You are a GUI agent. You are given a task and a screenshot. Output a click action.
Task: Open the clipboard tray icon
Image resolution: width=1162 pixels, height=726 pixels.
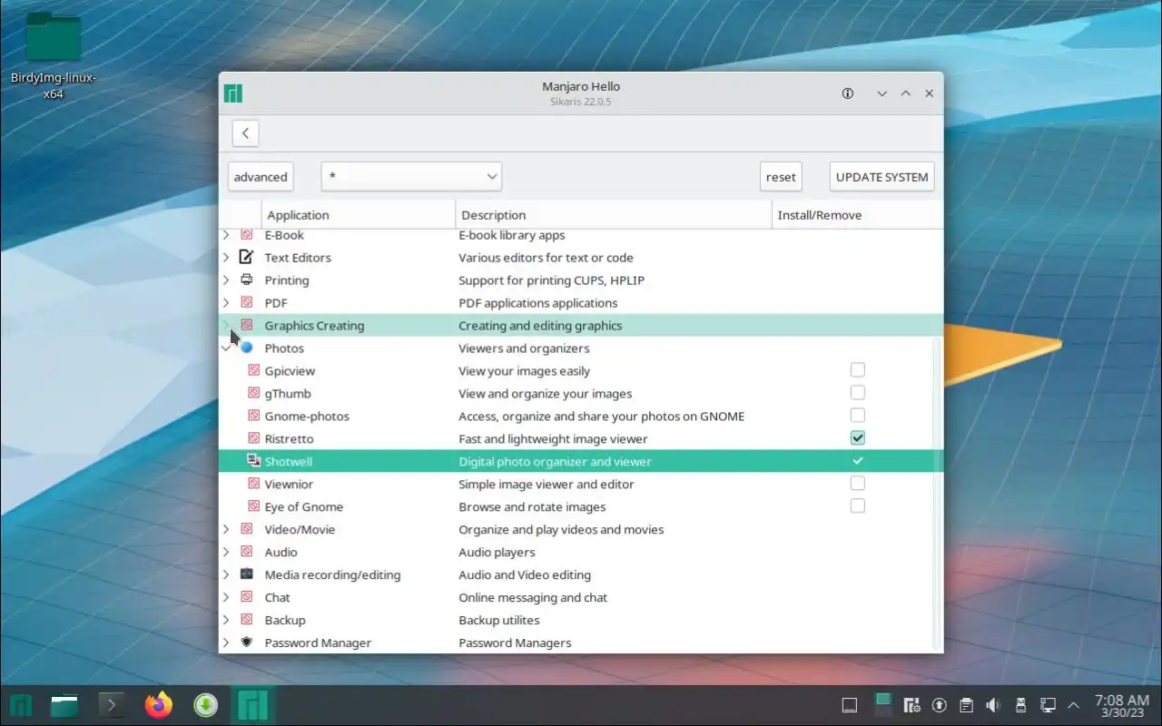tap(967, 705)
